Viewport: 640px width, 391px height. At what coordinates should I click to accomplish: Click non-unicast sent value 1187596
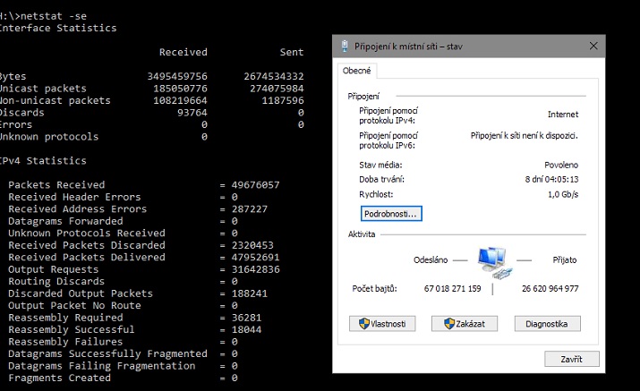tap(283, 100)
